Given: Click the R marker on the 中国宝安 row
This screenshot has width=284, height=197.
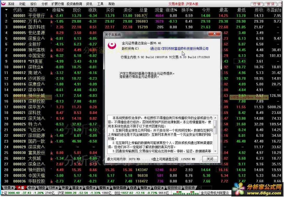Looking at the screenshot, I should click(x=52, y=56).
